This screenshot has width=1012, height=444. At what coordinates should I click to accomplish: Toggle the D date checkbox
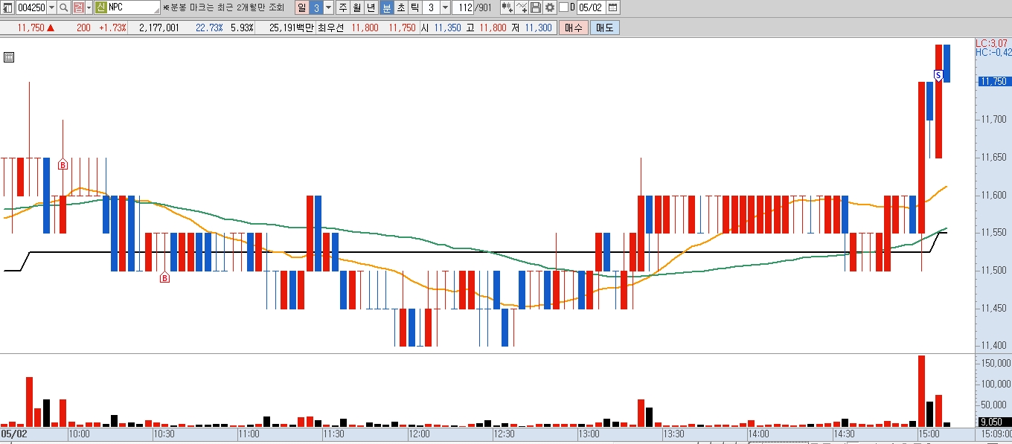click(x=563, y=7)
